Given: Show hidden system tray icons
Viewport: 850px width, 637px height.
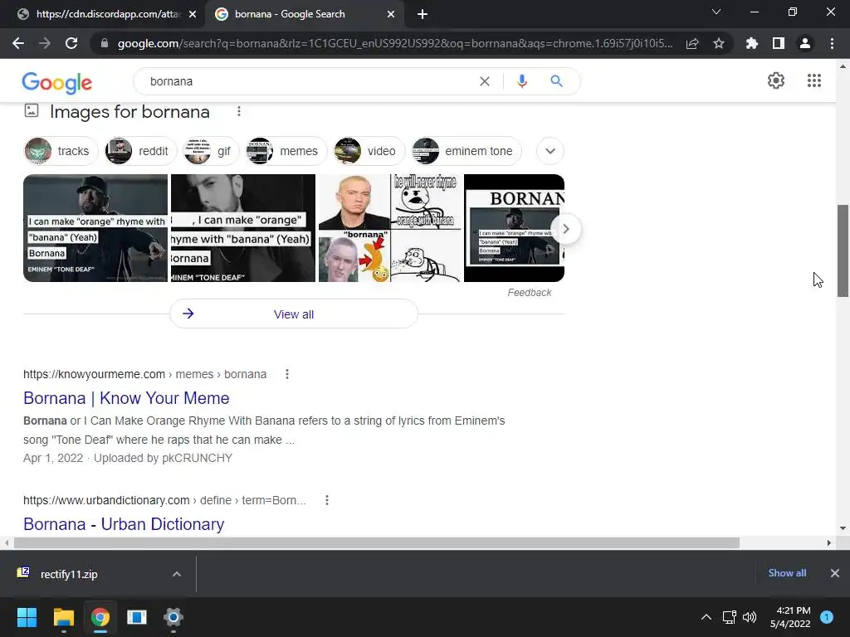Looking at the screenshot, I should (706, 617).
